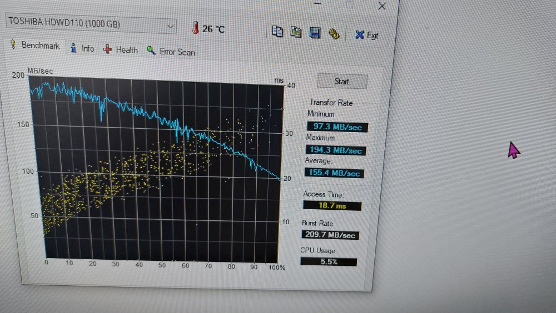This screenshot has width=556, height=313.
Task: Click the magnifier Error Scan icon
Action: (151, 51)
